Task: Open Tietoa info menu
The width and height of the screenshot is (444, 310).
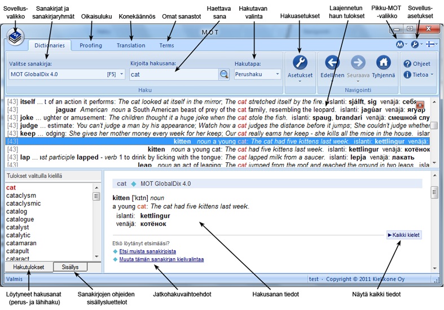Action: click(x=418, y=74)
